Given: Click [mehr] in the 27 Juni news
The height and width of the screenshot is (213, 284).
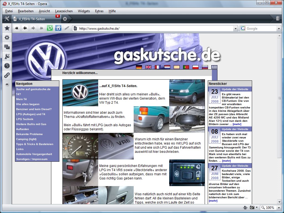Looking at the screenshot, I should [x=213, y=201].
